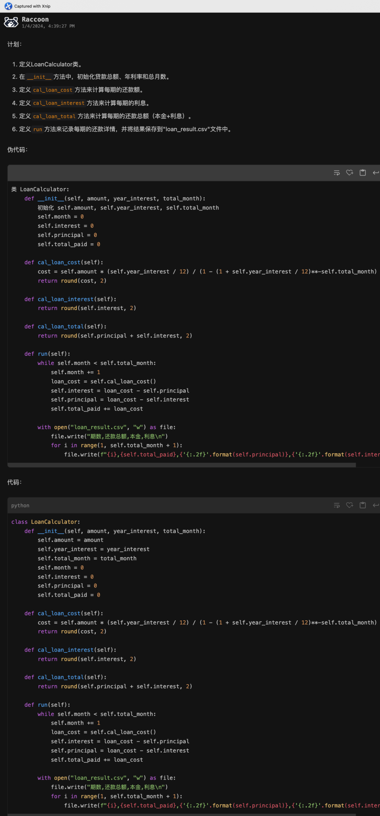Click the "Captured with Xnip" title text

point(32,6)
